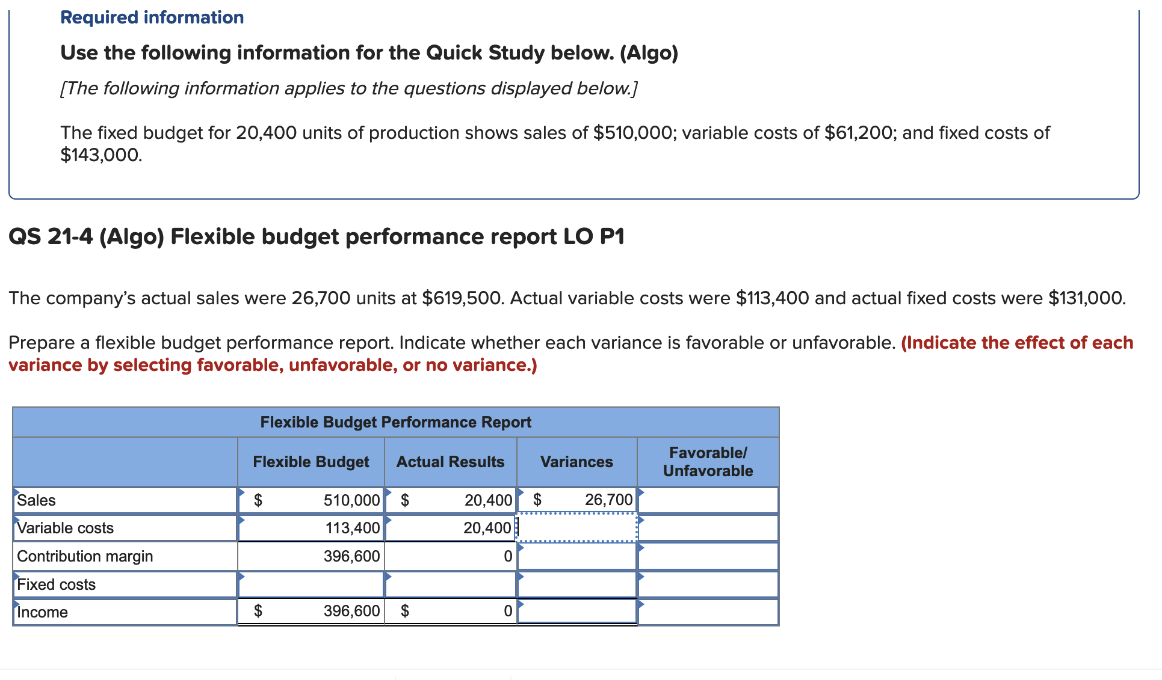
Task: Open the Favorable/Unfavorable dropdown for Variable costs
Action: point(708,528)
